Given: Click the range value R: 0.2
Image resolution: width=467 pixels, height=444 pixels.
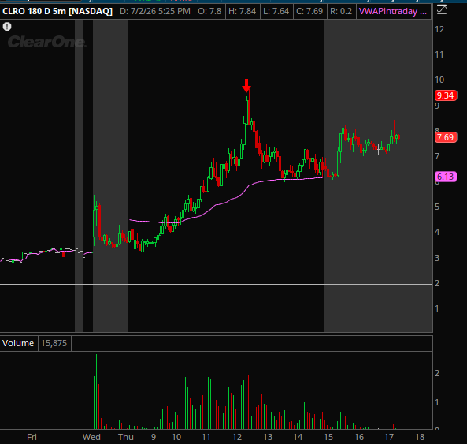Looking at the screenshot, I should 341,11.
